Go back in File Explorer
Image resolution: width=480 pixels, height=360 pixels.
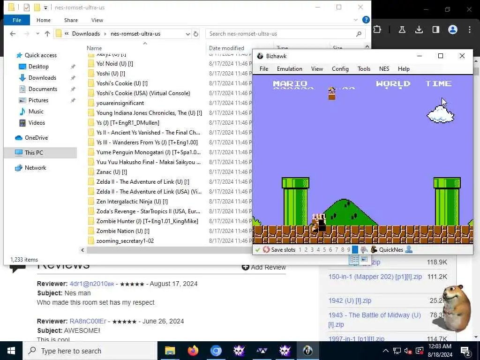pyautogui.click(x=13, y=34)
